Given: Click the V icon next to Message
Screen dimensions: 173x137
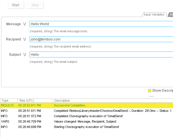Looking at the screenshot, I should coord(25,24).
